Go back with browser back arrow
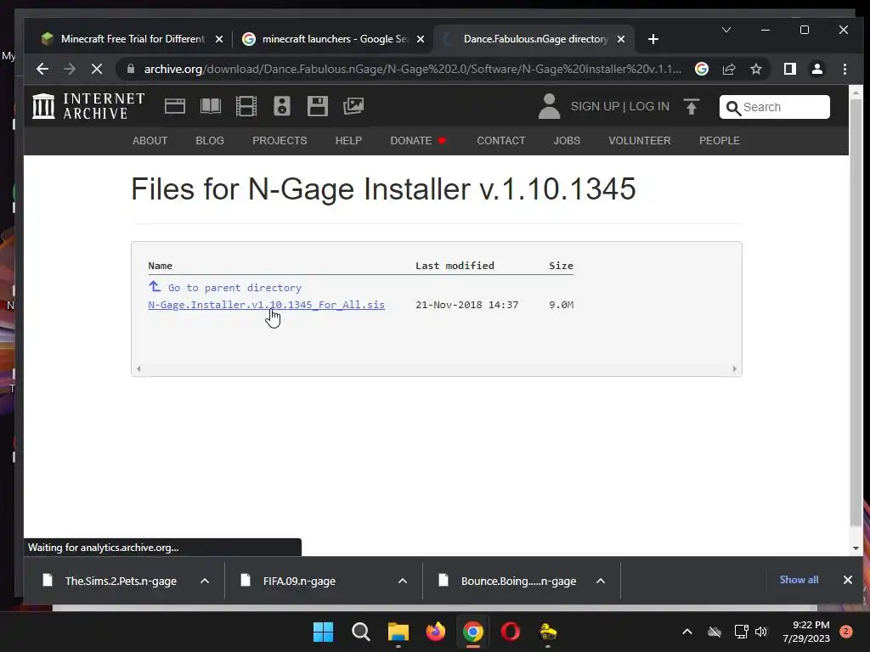Image resolution: width=870 pixels, height=652 pixels. (42, 69)
